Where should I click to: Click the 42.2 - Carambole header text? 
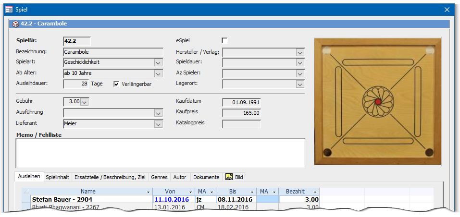click(44, 24)
